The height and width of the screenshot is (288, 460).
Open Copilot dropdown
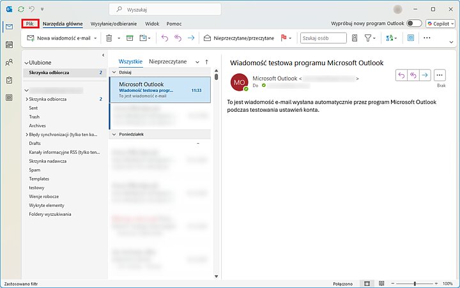click(440, 24)
